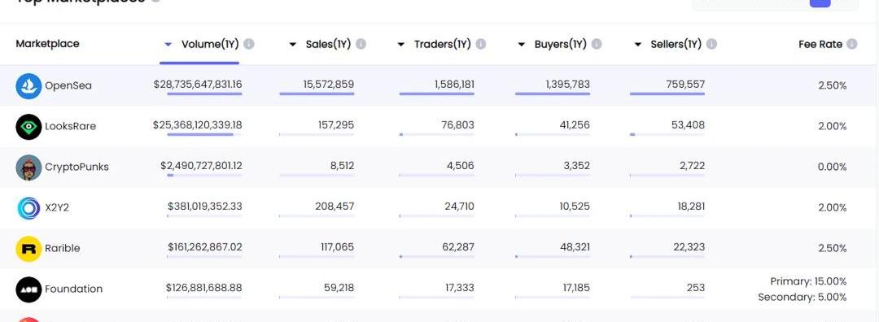Sort table by Sales(1Y) arrow

293,44
